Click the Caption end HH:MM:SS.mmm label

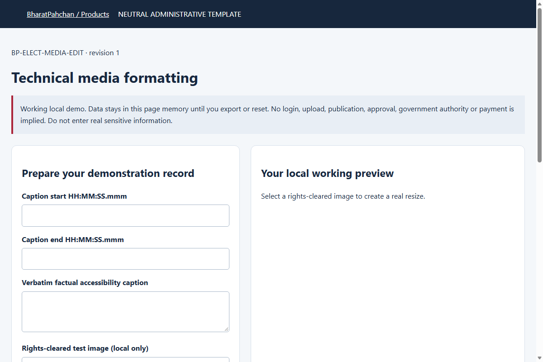click(x=73, y=240)
